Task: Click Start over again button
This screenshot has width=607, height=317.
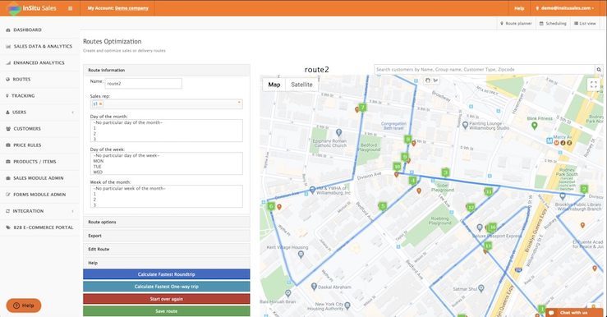Action: tap(167, 299)
